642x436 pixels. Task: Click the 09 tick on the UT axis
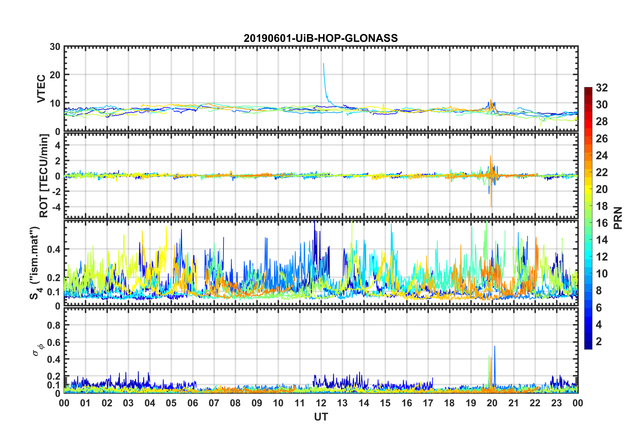pos(257,403)
